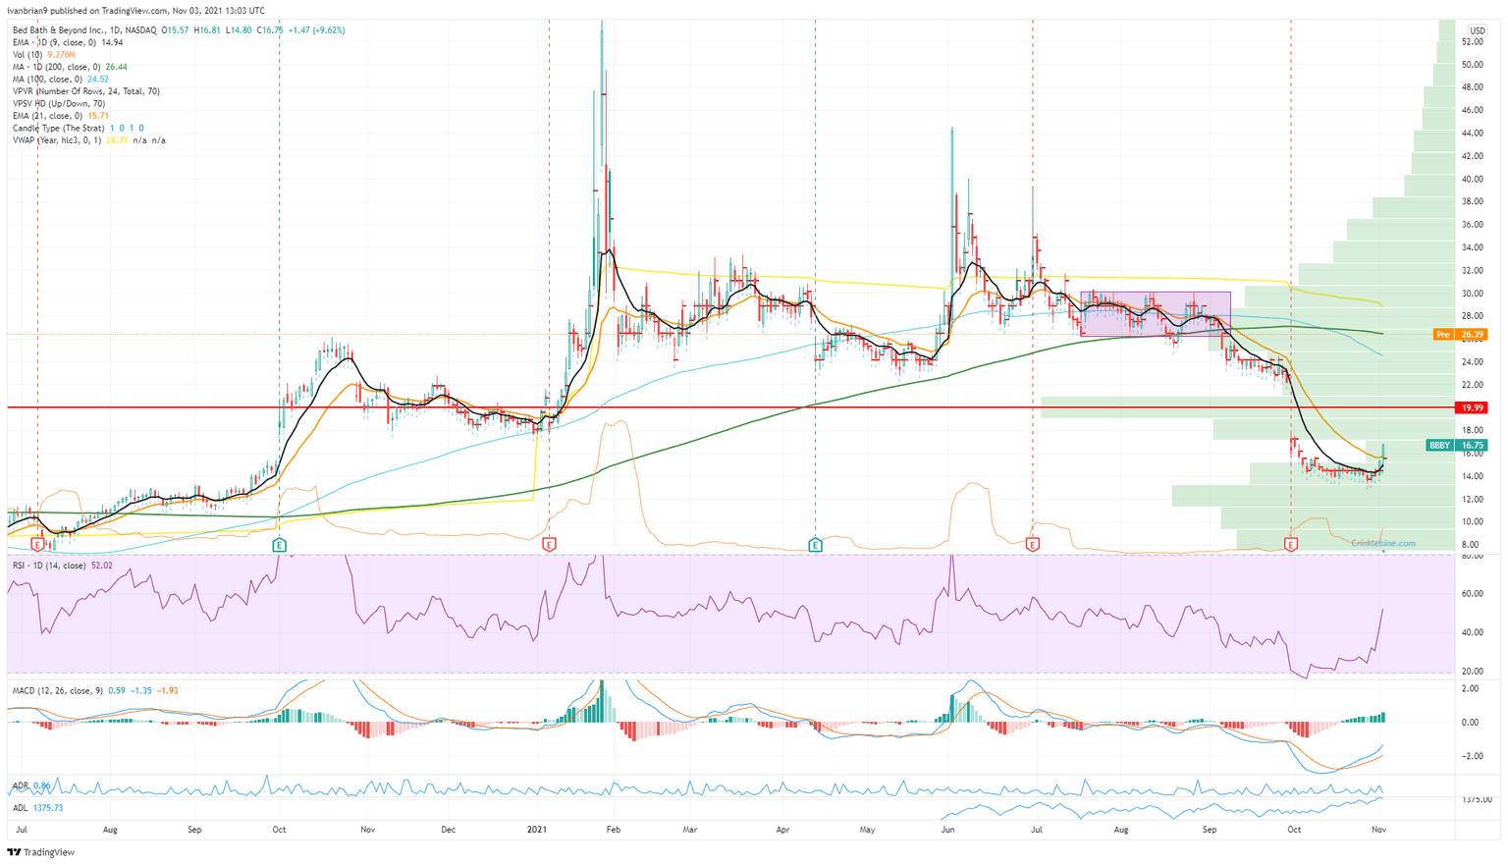Select the ADR indicator legend
This screenshot has height=865, width=1508.
[x=31, y=785]
